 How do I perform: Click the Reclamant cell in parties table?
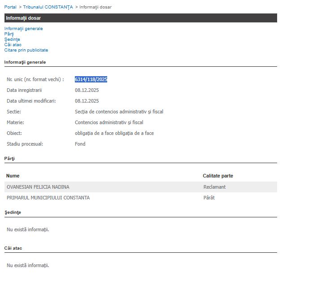pos(214,187)
